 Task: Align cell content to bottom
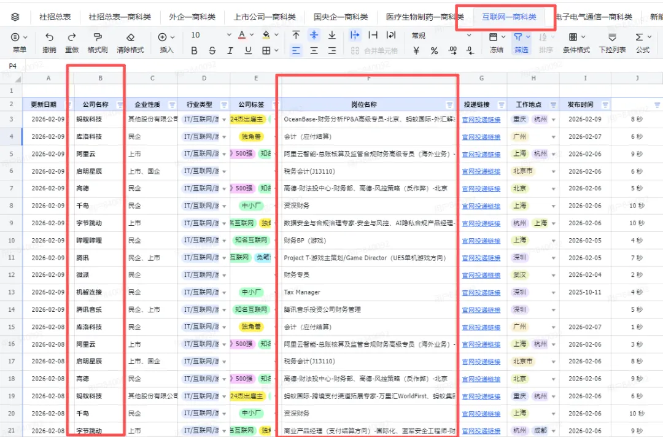(x=332, y=35)
